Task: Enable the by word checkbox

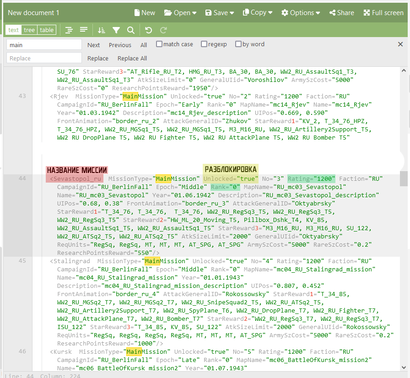Action: tap(238, 44)
